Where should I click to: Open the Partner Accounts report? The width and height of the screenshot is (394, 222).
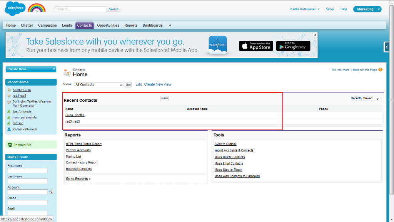click(x=78, y=150)
